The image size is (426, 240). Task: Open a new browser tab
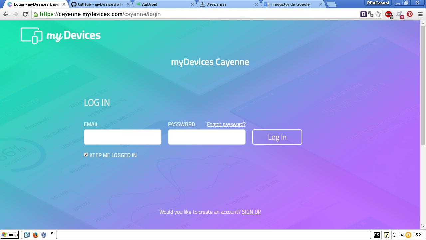(331, 4)
